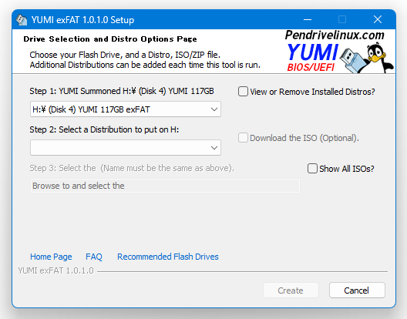The width and height of the screenshot is (407, 319).
Task: Open the Home Page link
Action: pos(51,257)
